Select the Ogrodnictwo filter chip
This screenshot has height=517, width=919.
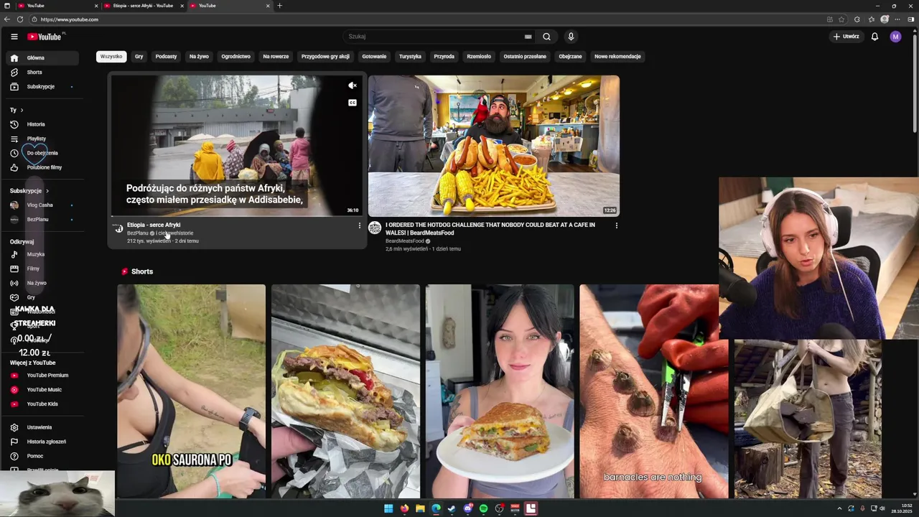click(235, 57)
